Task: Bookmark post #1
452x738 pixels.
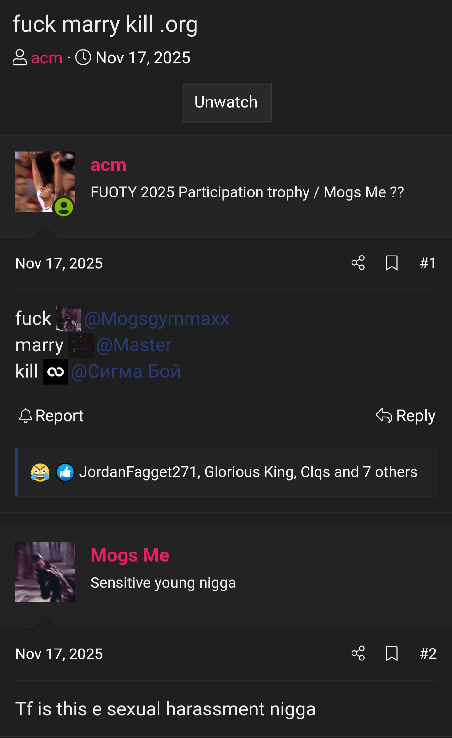Action: [392, 263]
